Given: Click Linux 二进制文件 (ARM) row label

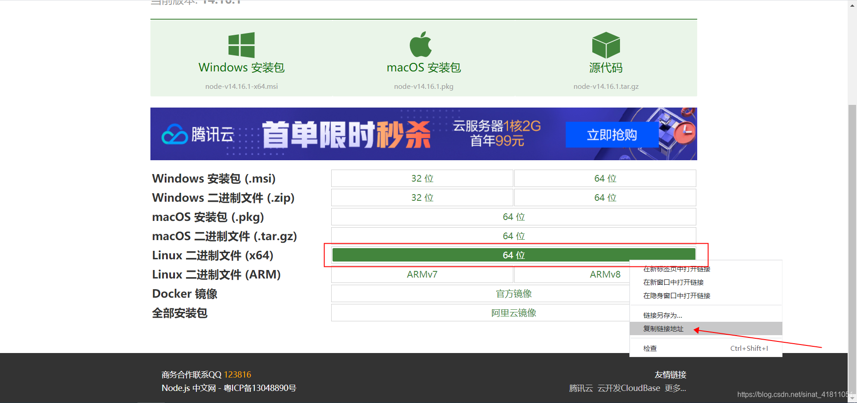Looking at the screenshot, I should [216, 274].
